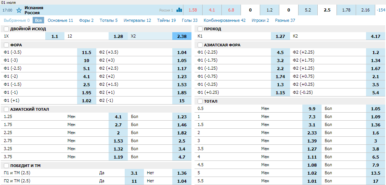
Task: Select Ф2 (-1) odds 15
Action: [182, 101]
